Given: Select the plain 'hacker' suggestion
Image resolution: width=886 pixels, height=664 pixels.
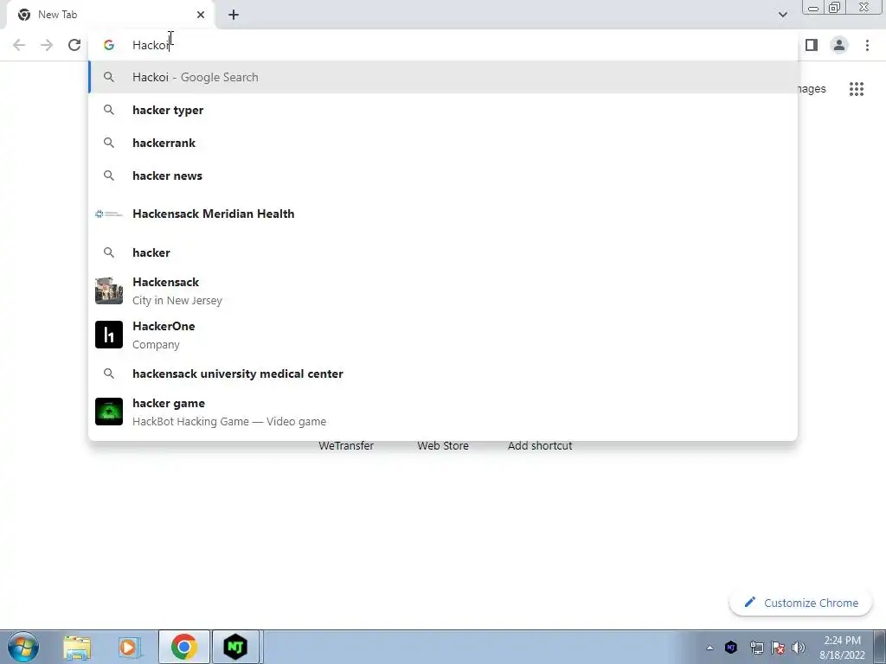Looking at the screenshot, I should 443,252.
